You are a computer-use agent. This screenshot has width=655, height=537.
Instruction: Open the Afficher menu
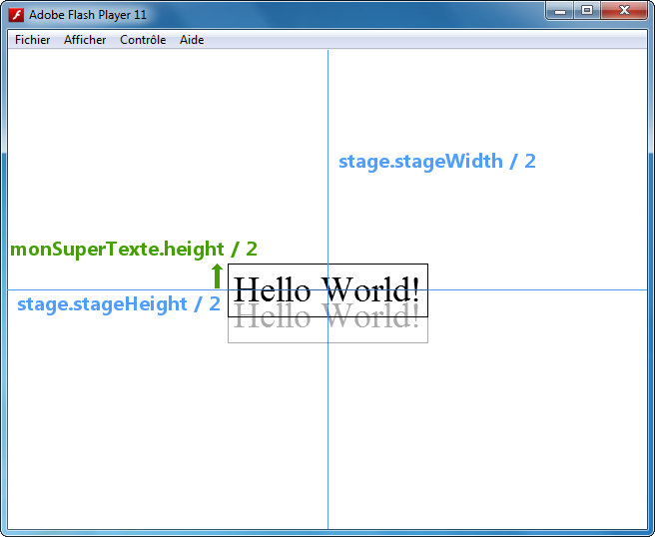coord(85,40)
